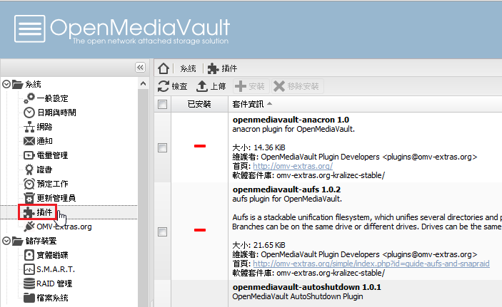The height and width of the screenshot is (307, 502).
Task: Click the openmediavault-aufs 1.0.2 title
Action: pos(286,189)
